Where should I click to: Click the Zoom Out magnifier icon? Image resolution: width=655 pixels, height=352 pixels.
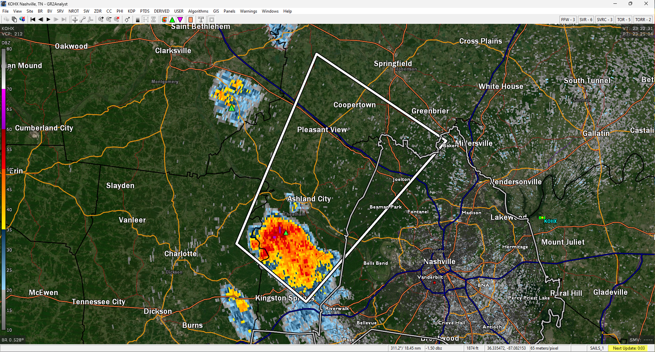(x=109, y=19)
